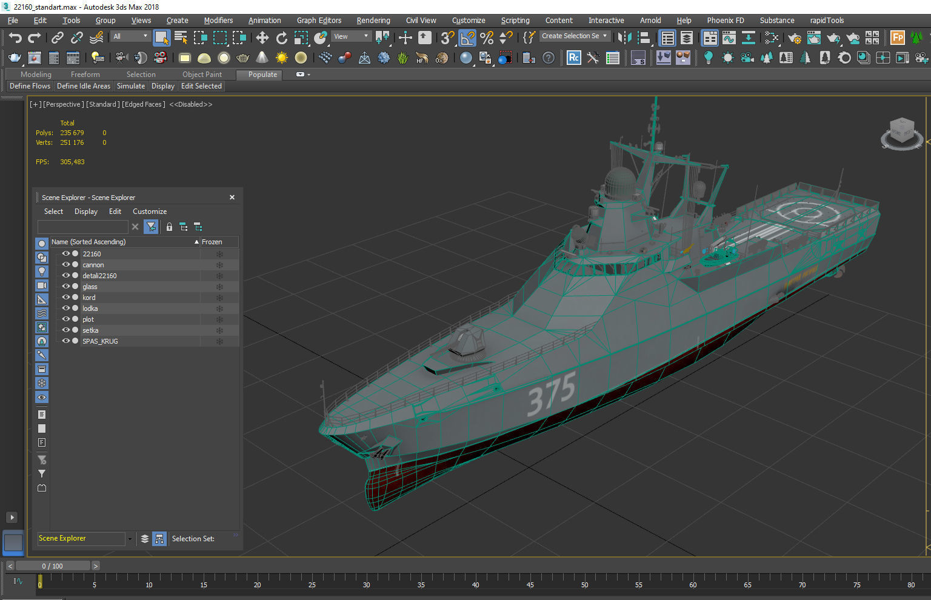Image resolution: width=931 pixels, height=600 pixels.
Task: Open the Rendering menu
Action: (x=373, y=20)
